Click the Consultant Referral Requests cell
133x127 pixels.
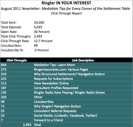click(55, 111)
